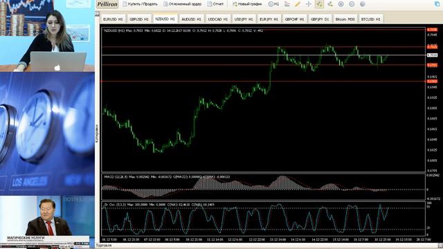Toggle the highlighted indicators icon
443x249 pixels.
click(x=319, y=4)
